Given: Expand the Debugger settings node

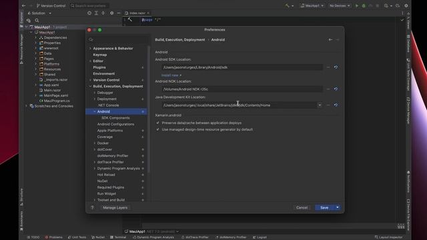Looking at the screenshot, I should pyautogui.click(x=95, y=93).
